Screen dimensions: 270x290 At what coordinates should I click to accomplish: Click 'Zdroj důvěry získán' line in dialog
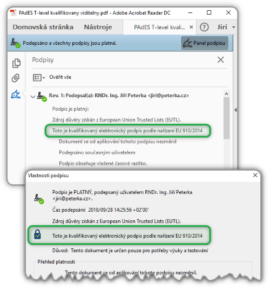click(x=117, y=221)
